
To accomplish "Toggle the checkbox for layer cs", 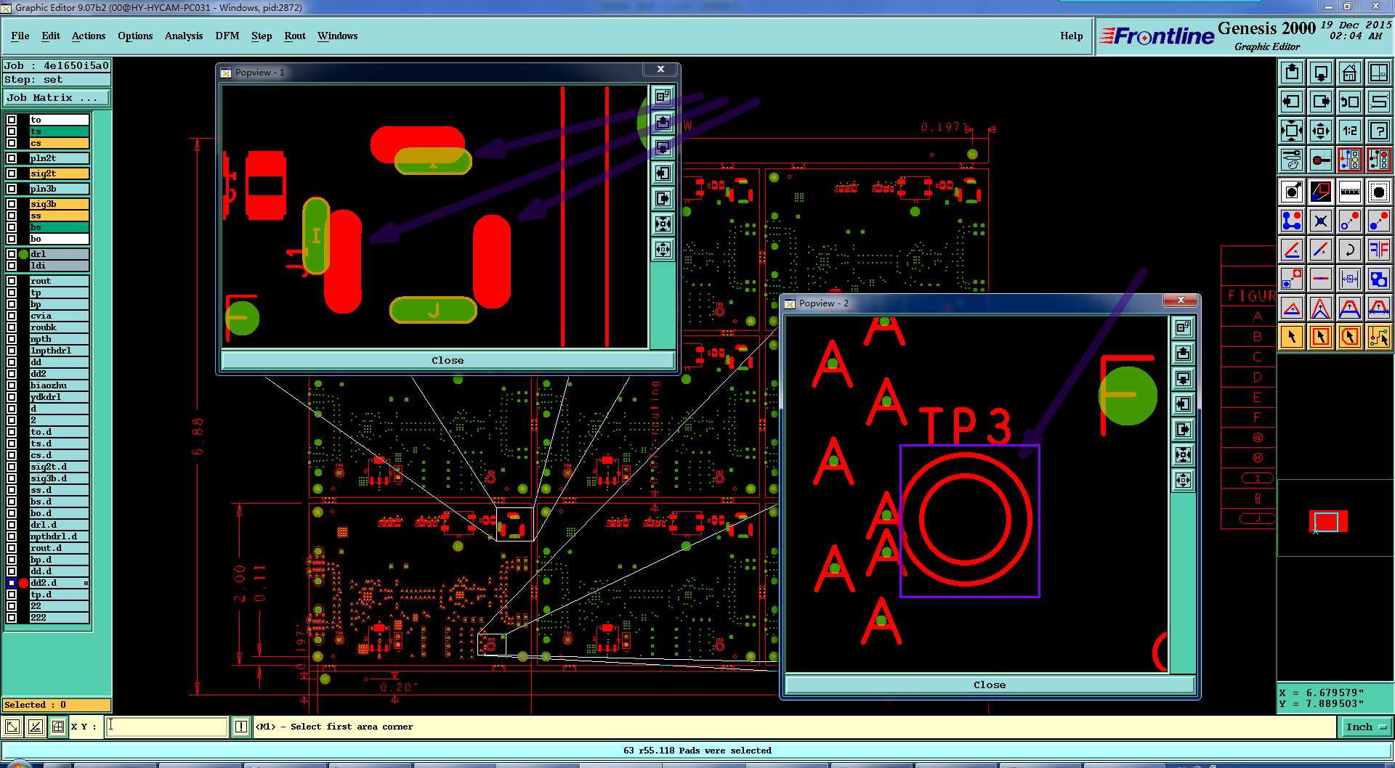I will point(12,143).
